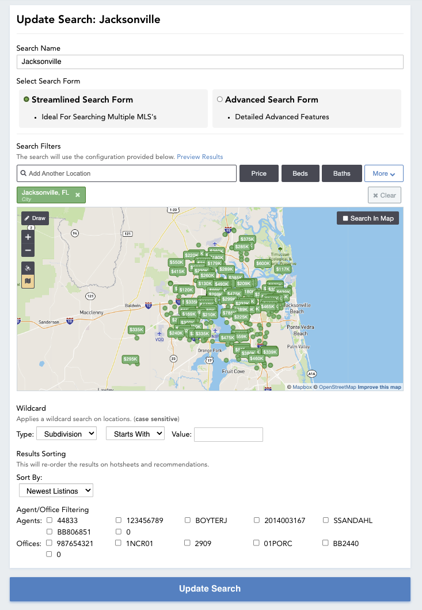Open the OpenStreetMap attribution link
This screenshot has height=610, width=422.
(x=337, y=387)
